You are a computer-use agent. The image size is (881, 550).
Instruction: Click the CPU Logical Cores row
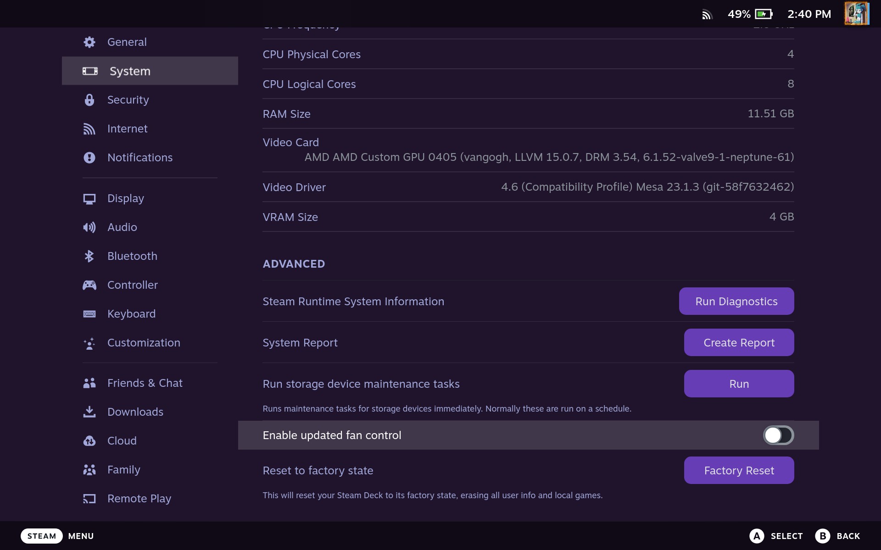coord(528,84)
